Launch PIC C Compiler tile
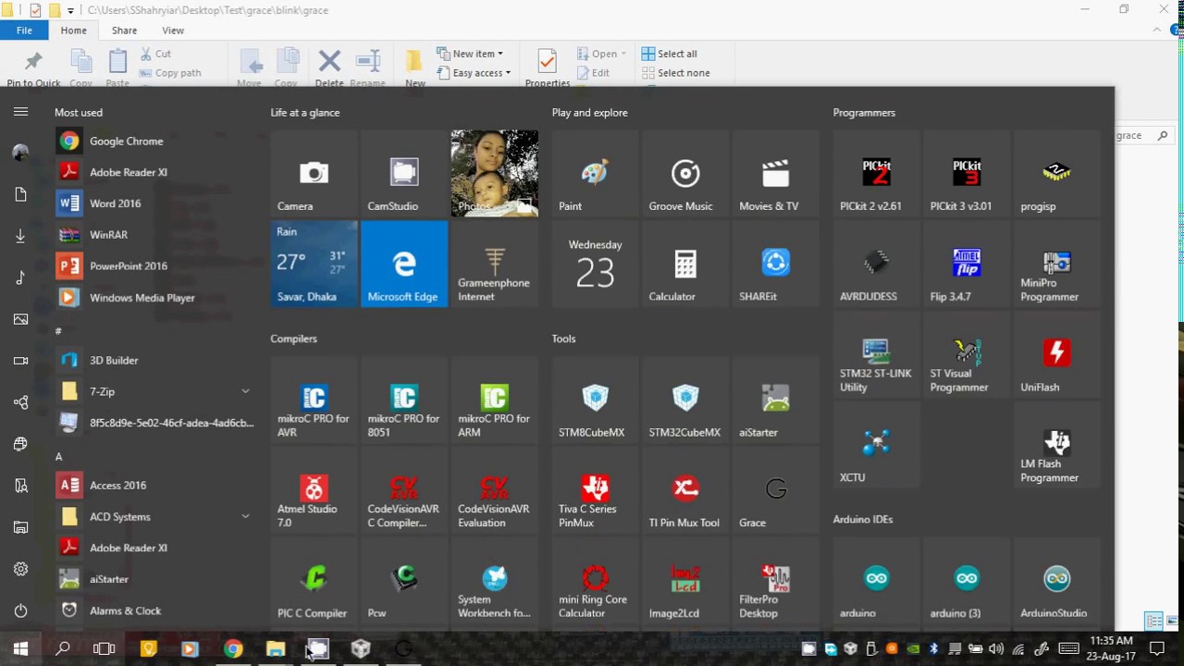1184x666 pixels. point(314,581)
